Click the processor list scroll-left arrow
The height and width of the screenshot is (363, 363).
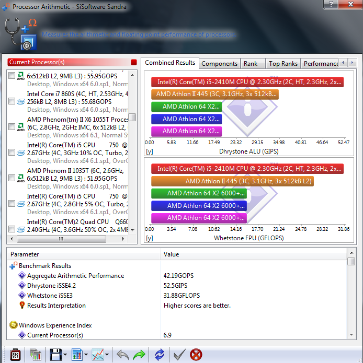[12, 239]
